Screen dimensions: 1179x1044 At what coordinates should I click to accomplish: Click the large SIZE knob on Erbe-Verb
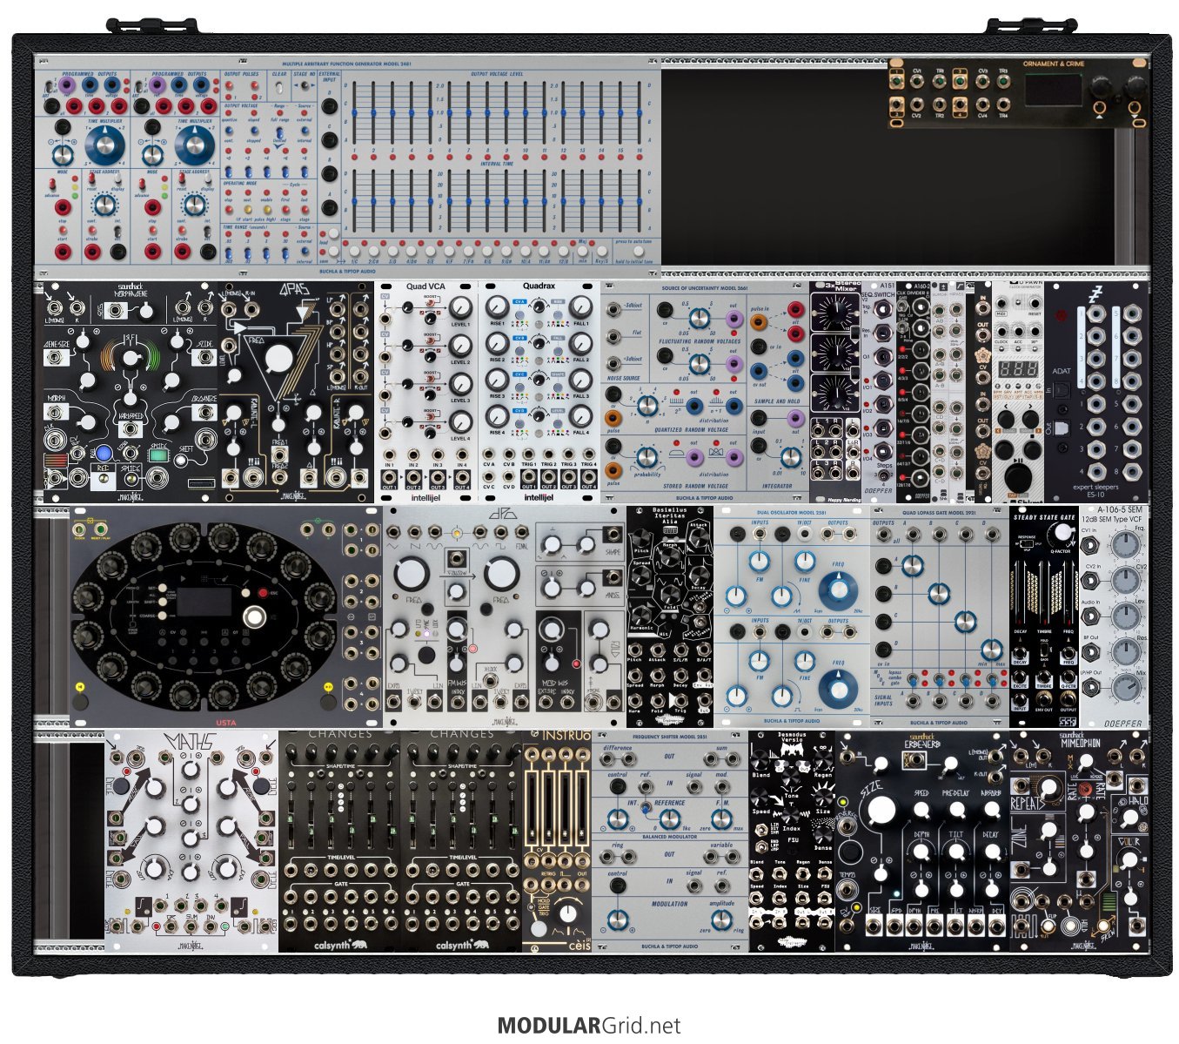[881, 810]
